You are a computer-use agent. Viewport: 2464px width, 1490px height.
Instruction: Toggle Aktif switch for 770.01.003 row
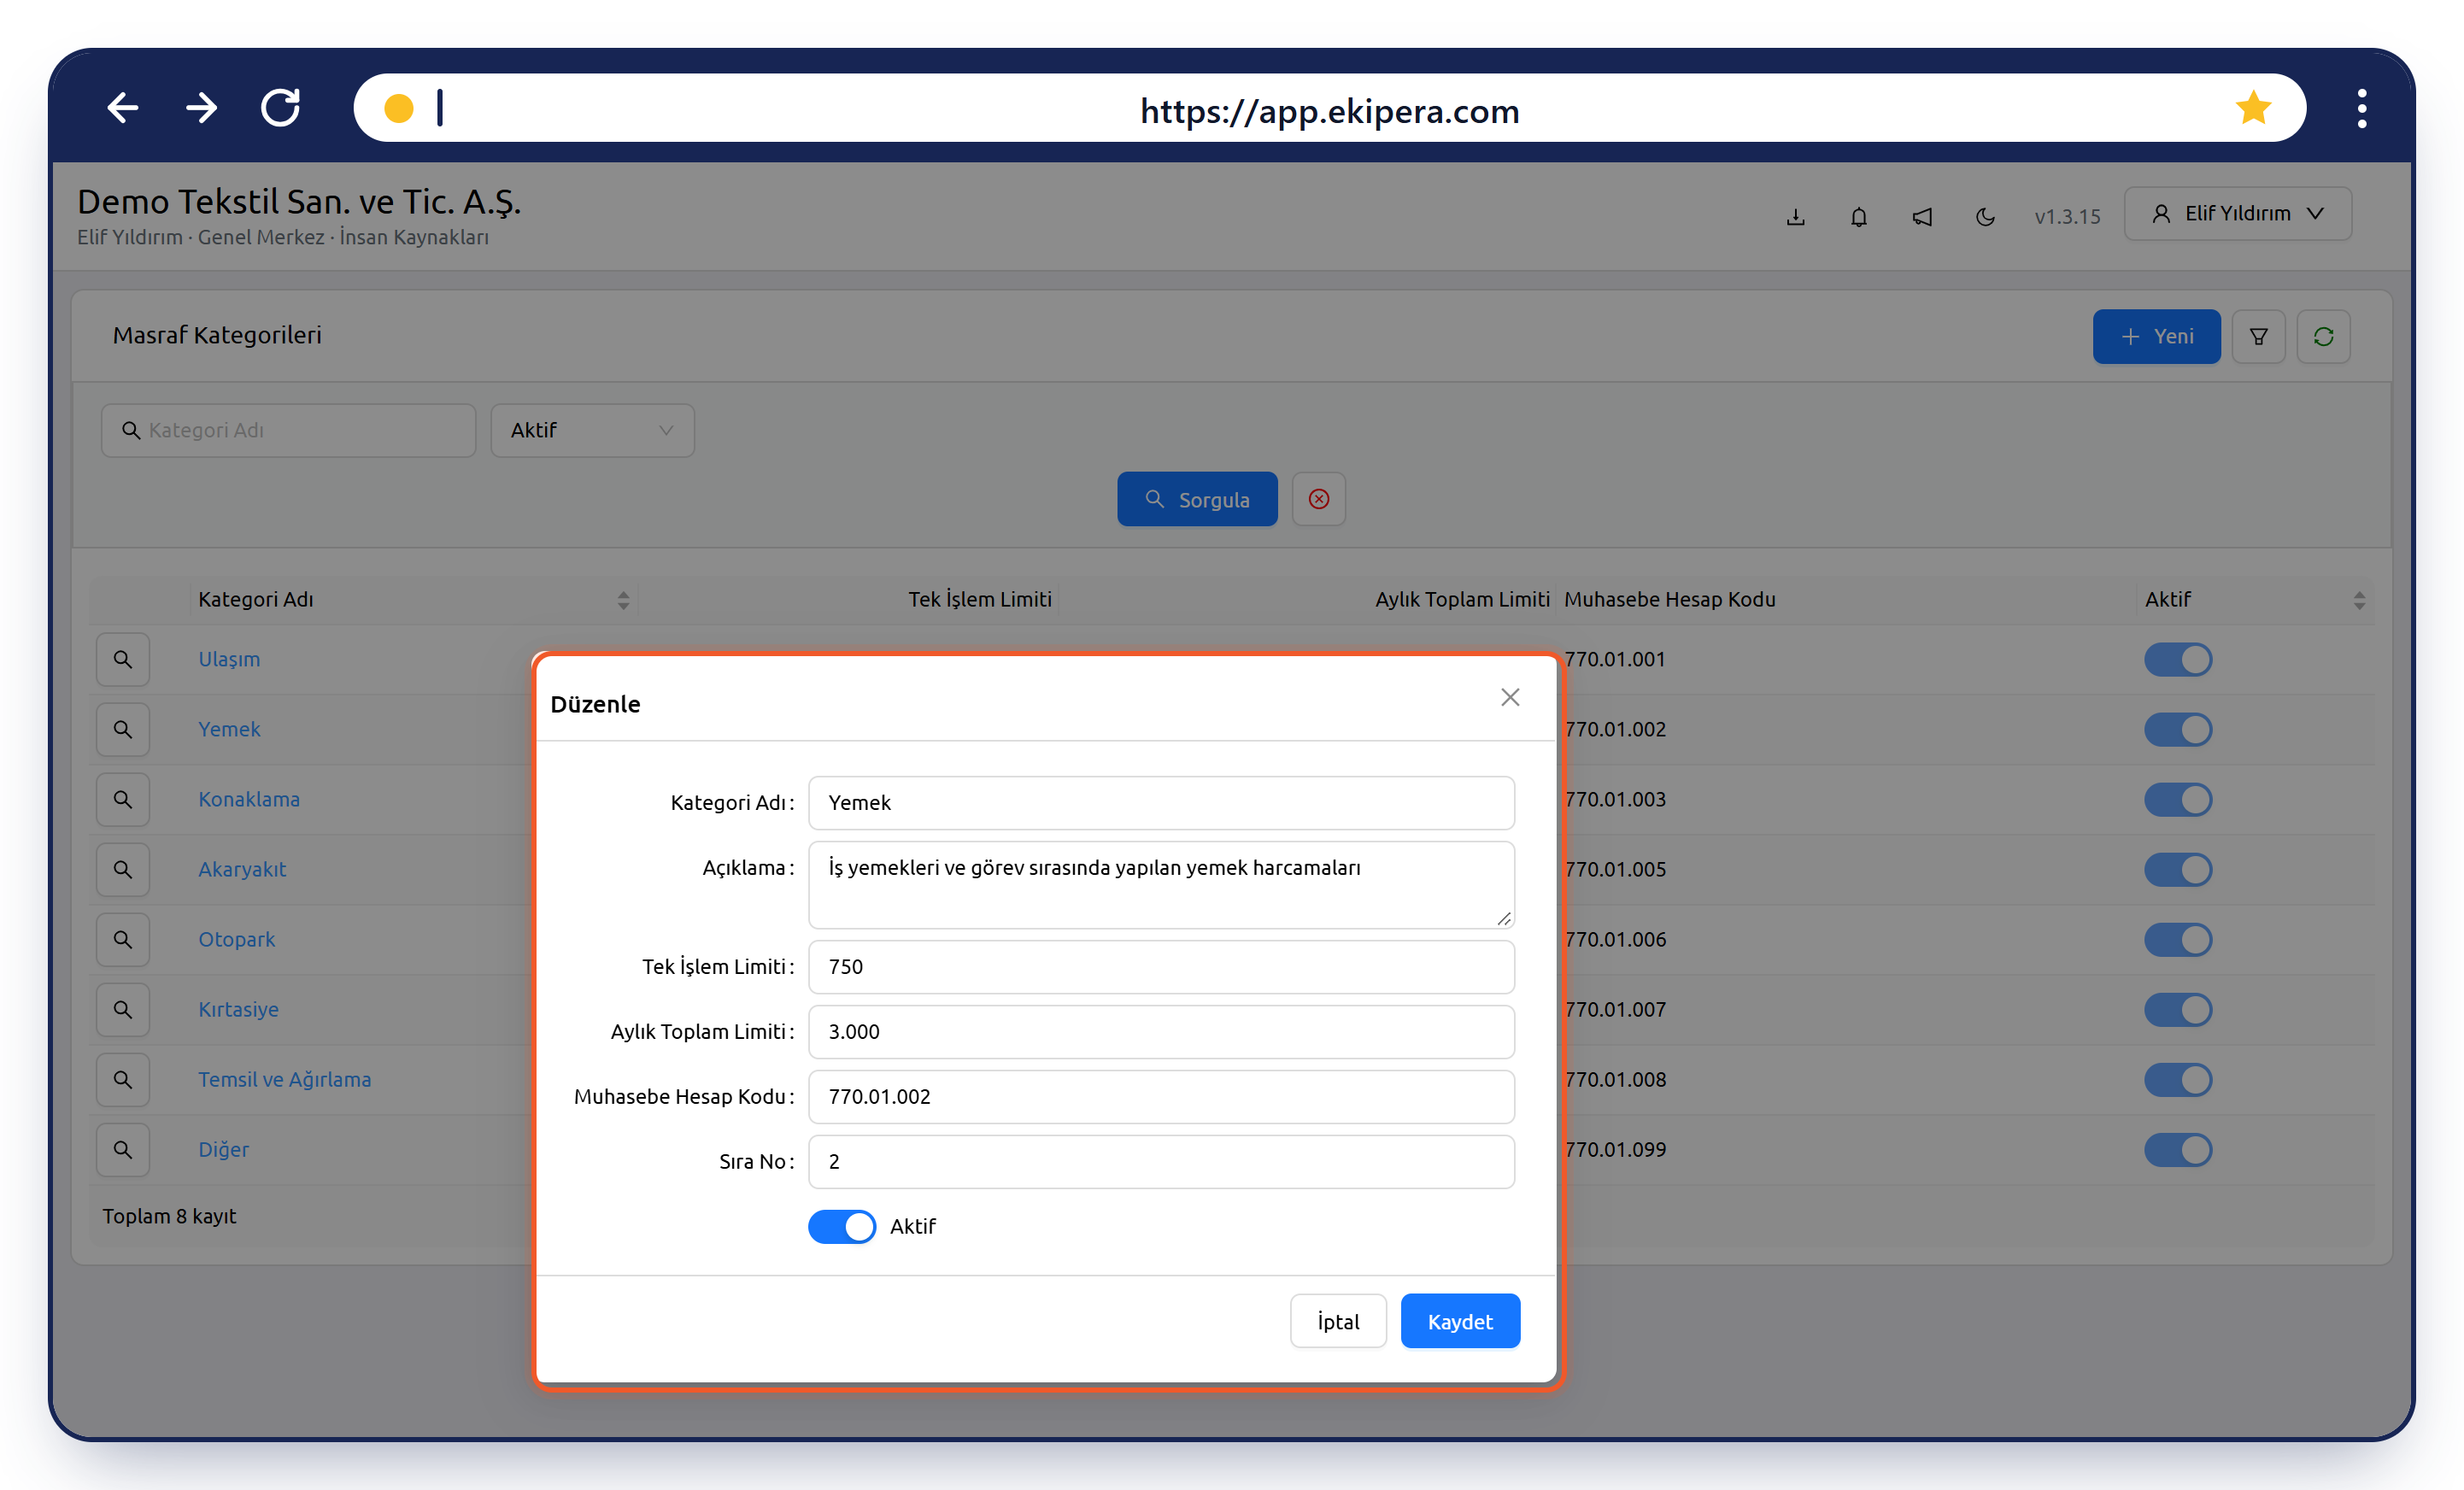(x=2178, y=800)
